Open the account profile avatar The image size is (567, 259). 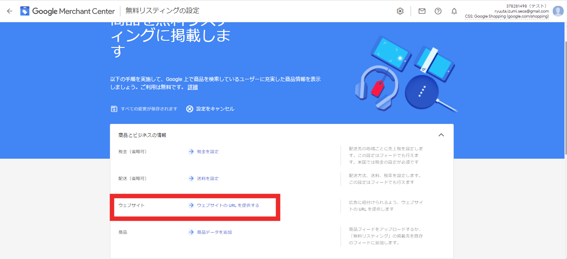558,11
